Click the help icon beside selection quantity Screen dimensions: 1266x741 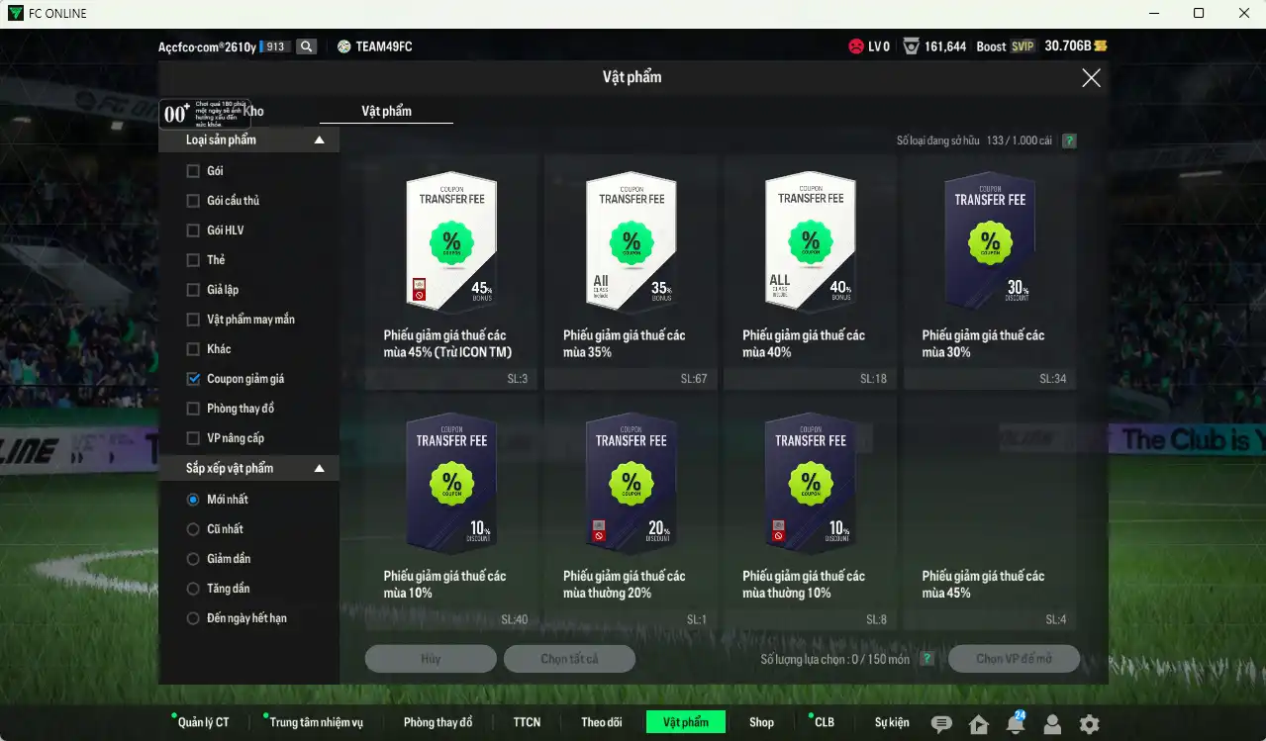pos(926,659)
